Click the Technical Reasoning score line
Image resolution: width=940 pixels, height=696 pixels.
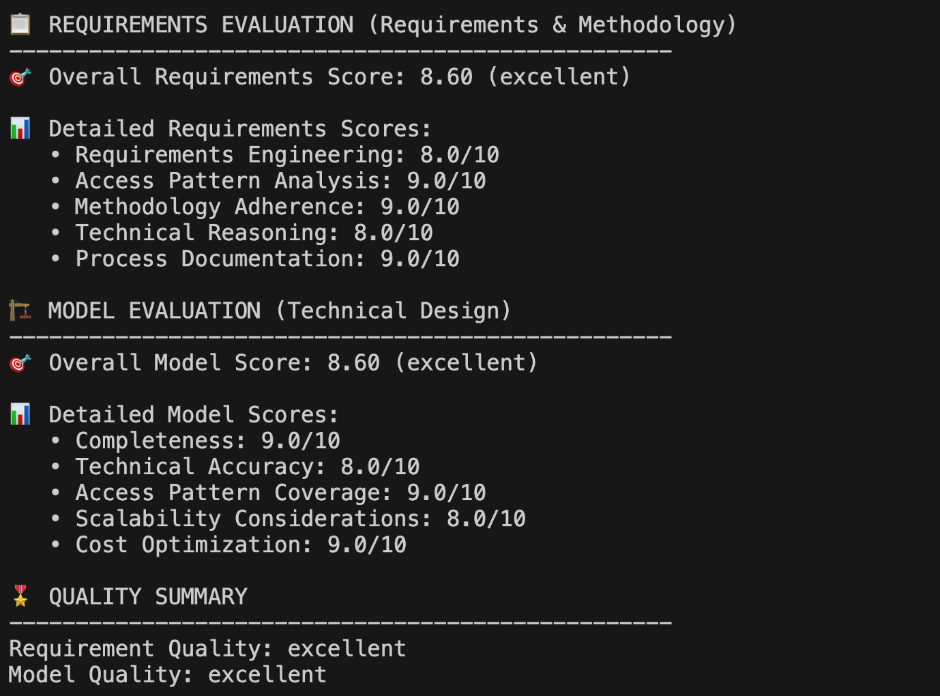click(254, 233)
